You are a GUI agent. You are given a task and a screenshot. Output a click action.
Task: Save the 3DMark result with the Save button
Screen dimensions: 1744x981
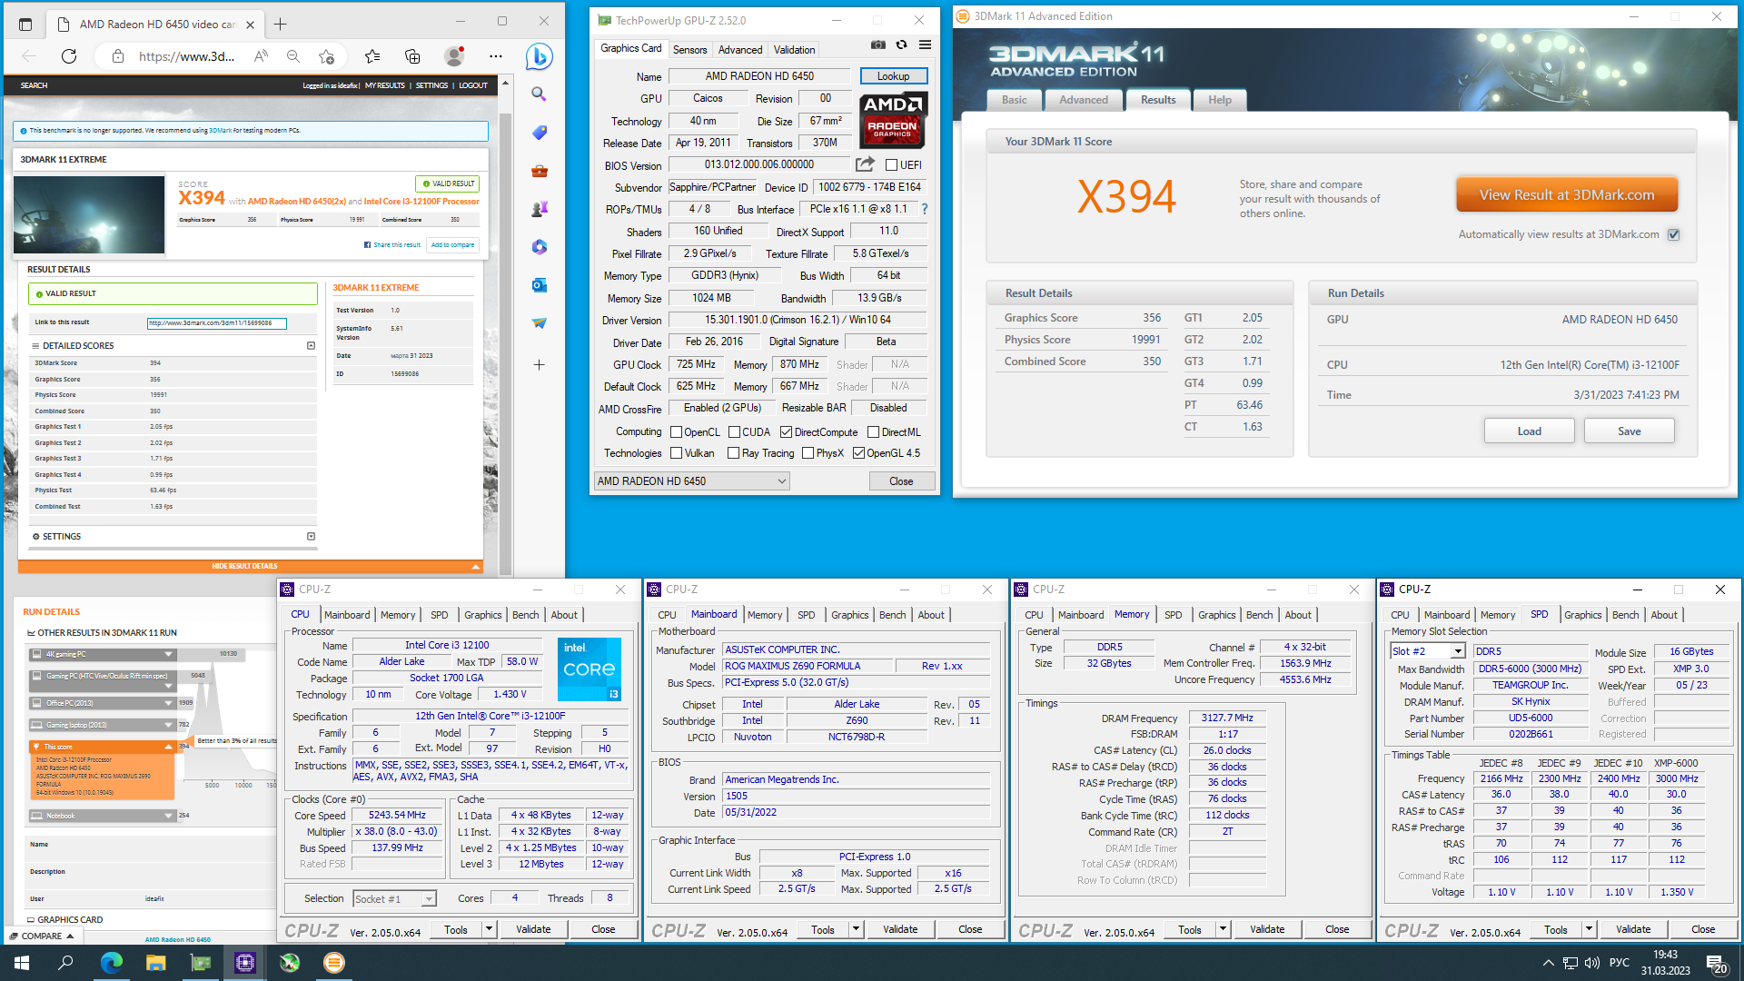pos(1629,431)
